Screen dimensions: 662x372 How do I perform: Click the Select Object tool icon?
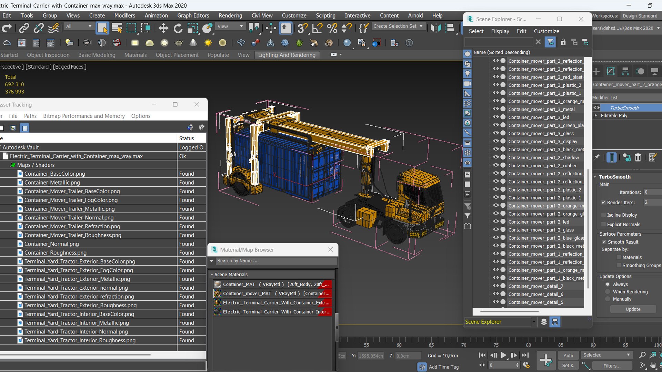102,28
